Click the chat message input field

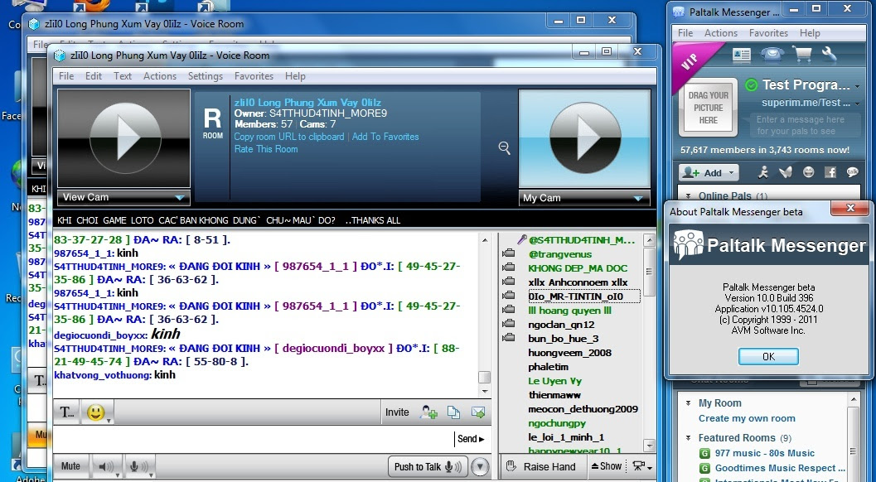click(x=253, y=439)
